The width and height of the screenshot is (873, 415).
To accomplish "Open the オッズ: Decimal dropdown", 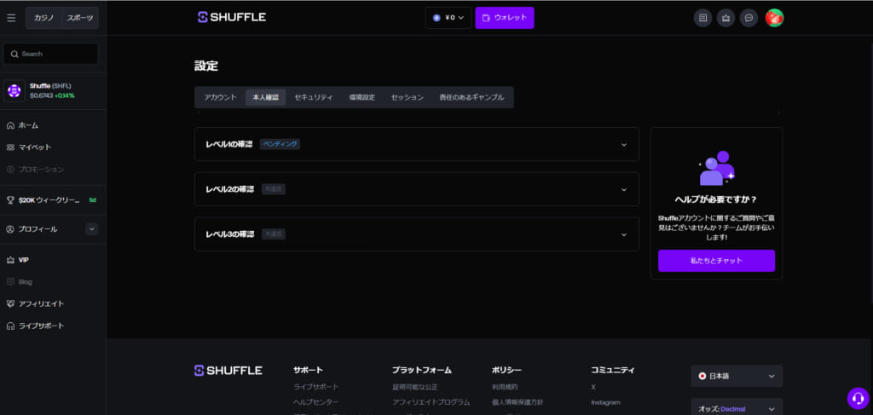I will click(x=737, y=408).
